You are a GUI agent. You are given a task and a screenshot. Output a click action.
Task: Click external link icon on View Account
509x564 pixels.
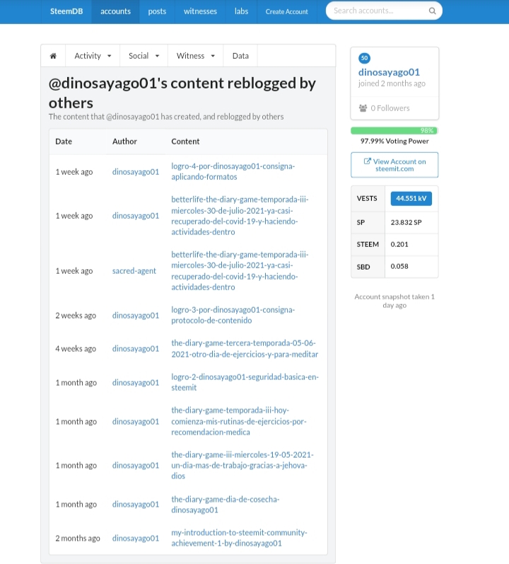(x=367, y=161)
